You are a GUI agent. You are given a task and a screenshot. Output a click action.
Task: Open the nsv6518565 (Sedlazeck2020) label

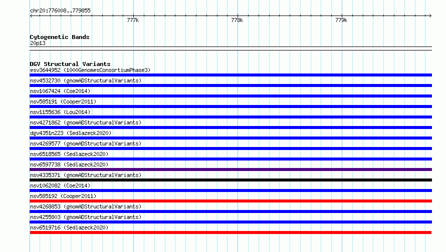pyautogui.click(x=69, y=154)
